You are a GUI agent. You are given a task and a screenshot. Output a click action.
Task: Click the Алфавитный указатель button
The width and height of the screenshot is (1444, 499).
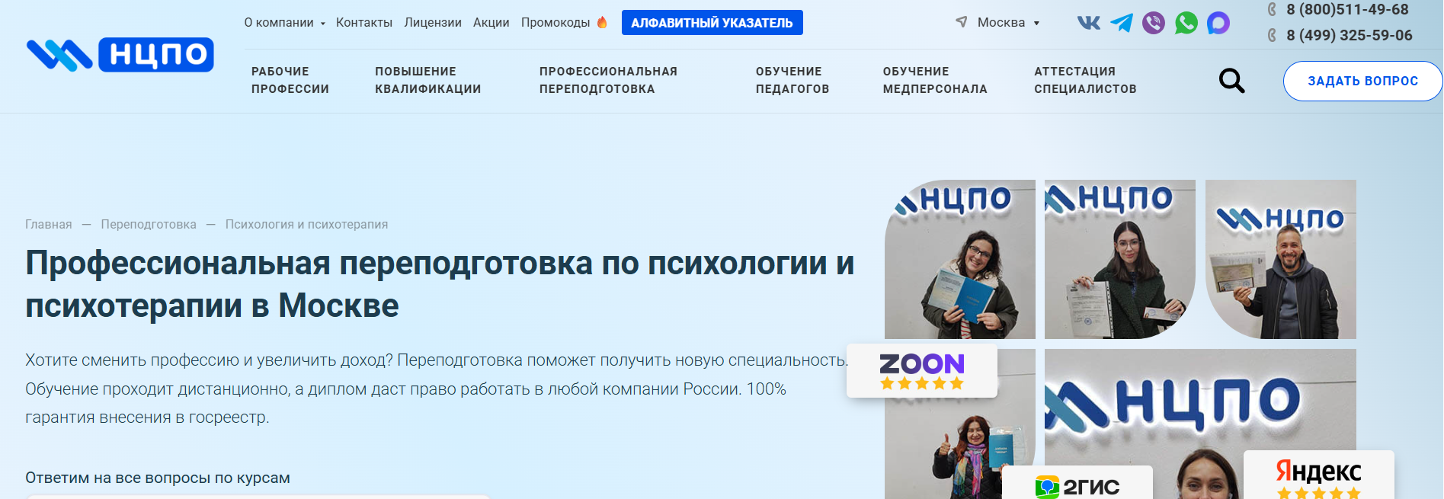[712, 23]
